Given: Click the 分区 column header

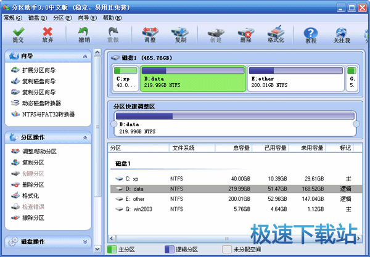Looking at the screenshot, I should [x=139, y=148].
